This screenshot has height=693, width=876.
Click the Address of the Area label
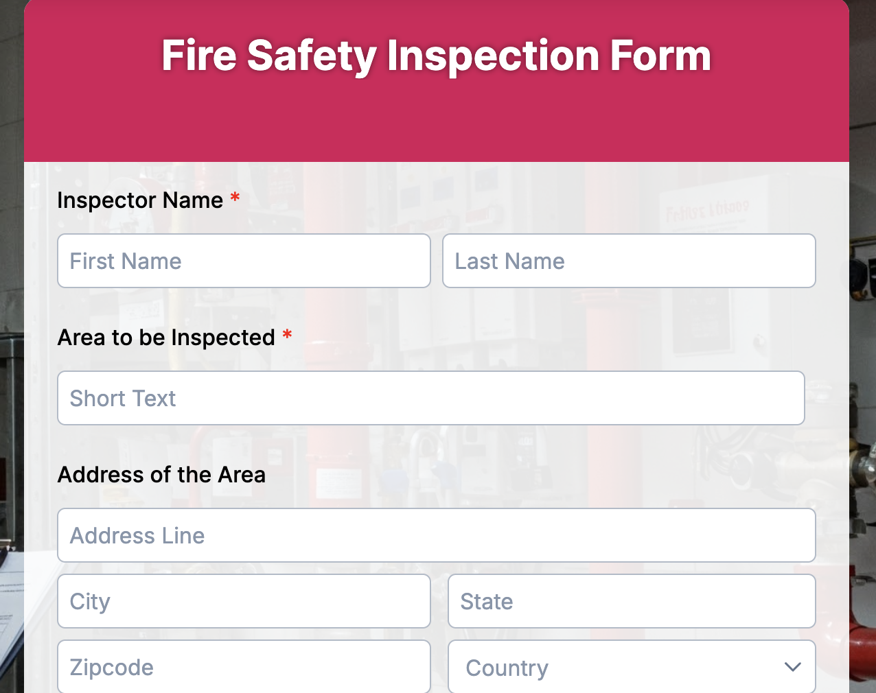point(161,475)
